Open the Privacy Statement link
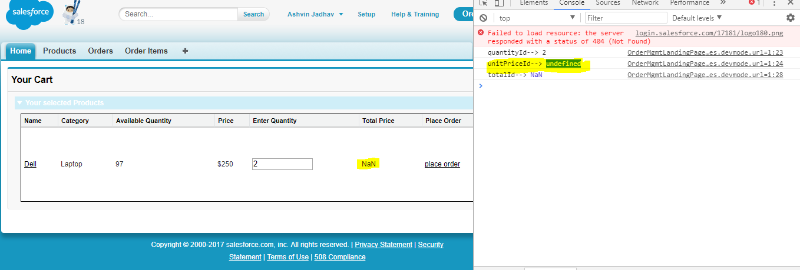The height and width of the screenshot is (270, 800). [384, 245]
